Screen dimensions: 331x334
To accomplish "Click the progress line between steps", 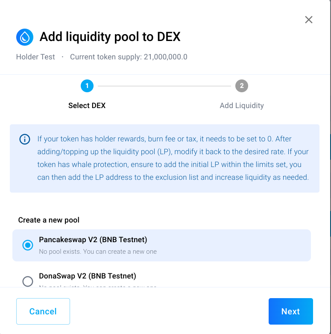I will click(164, 86).
